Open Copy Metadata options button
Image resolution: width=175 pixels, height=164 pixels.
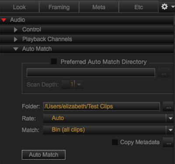[168, 142]
